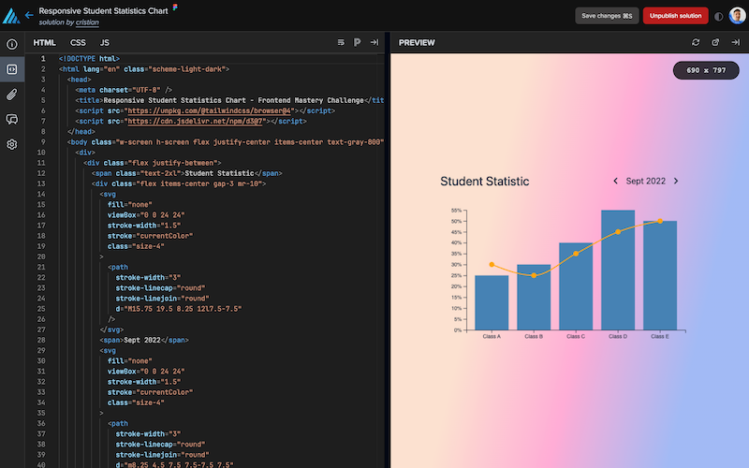Open the cristian author link

coord(87,22)
